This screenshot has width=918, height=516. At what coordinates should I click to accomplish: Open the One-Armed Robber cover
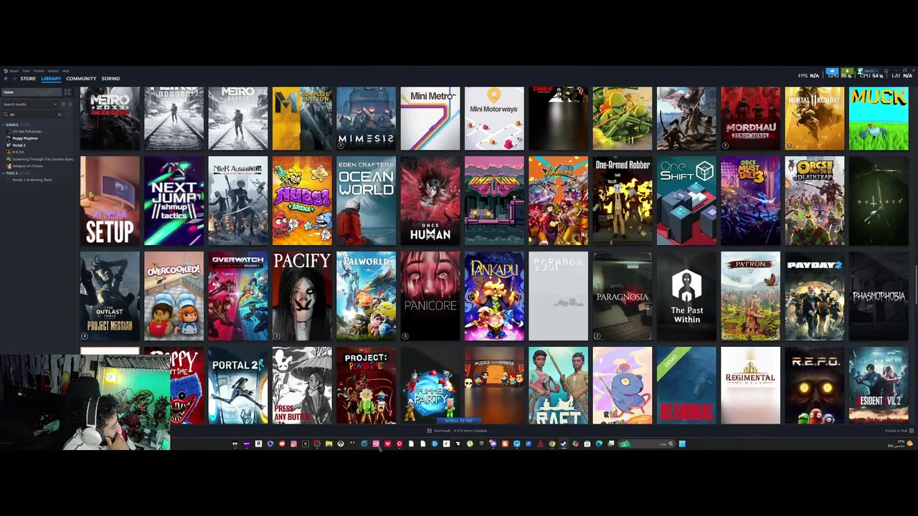tap(623, 201)
